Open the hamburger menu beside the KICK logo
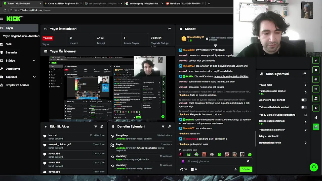Viewport: 322px width, 181px height. click(x=2, y=19)
